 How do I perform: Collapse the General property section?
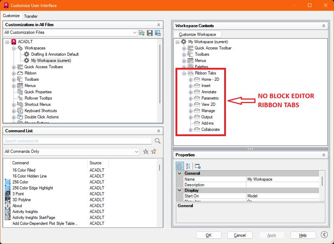180,173
